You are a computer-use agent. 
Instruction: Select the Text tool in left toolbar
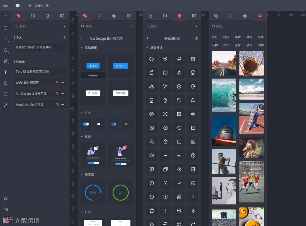click(x=5, y=72)
